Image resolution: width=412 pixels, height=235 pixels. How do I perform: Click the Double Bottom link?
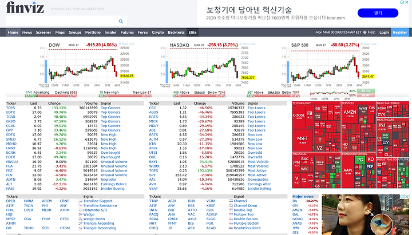click(246, 219)
